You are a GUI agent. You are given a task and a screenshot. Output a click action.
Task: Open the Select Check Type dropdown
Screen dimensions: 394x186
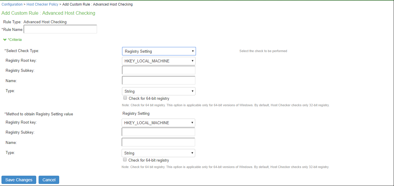(159, 51)
